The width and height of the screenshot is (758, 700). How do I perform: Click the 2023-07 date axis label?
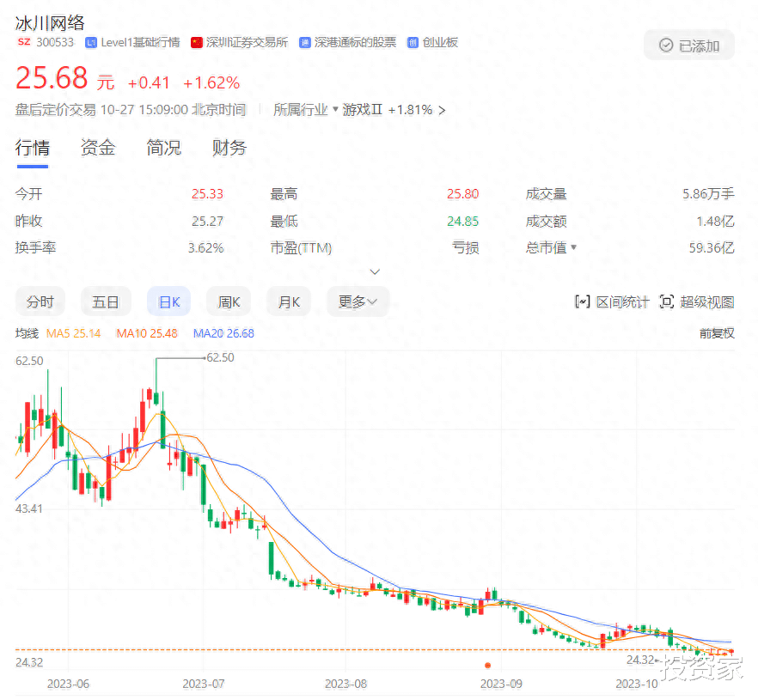pyautogui.click(x=204, y=684)
